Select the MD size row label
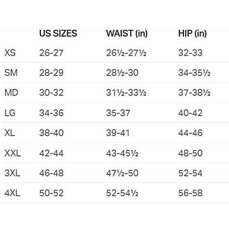The width and height of the screenshot is (229, 229). point(11,93)
